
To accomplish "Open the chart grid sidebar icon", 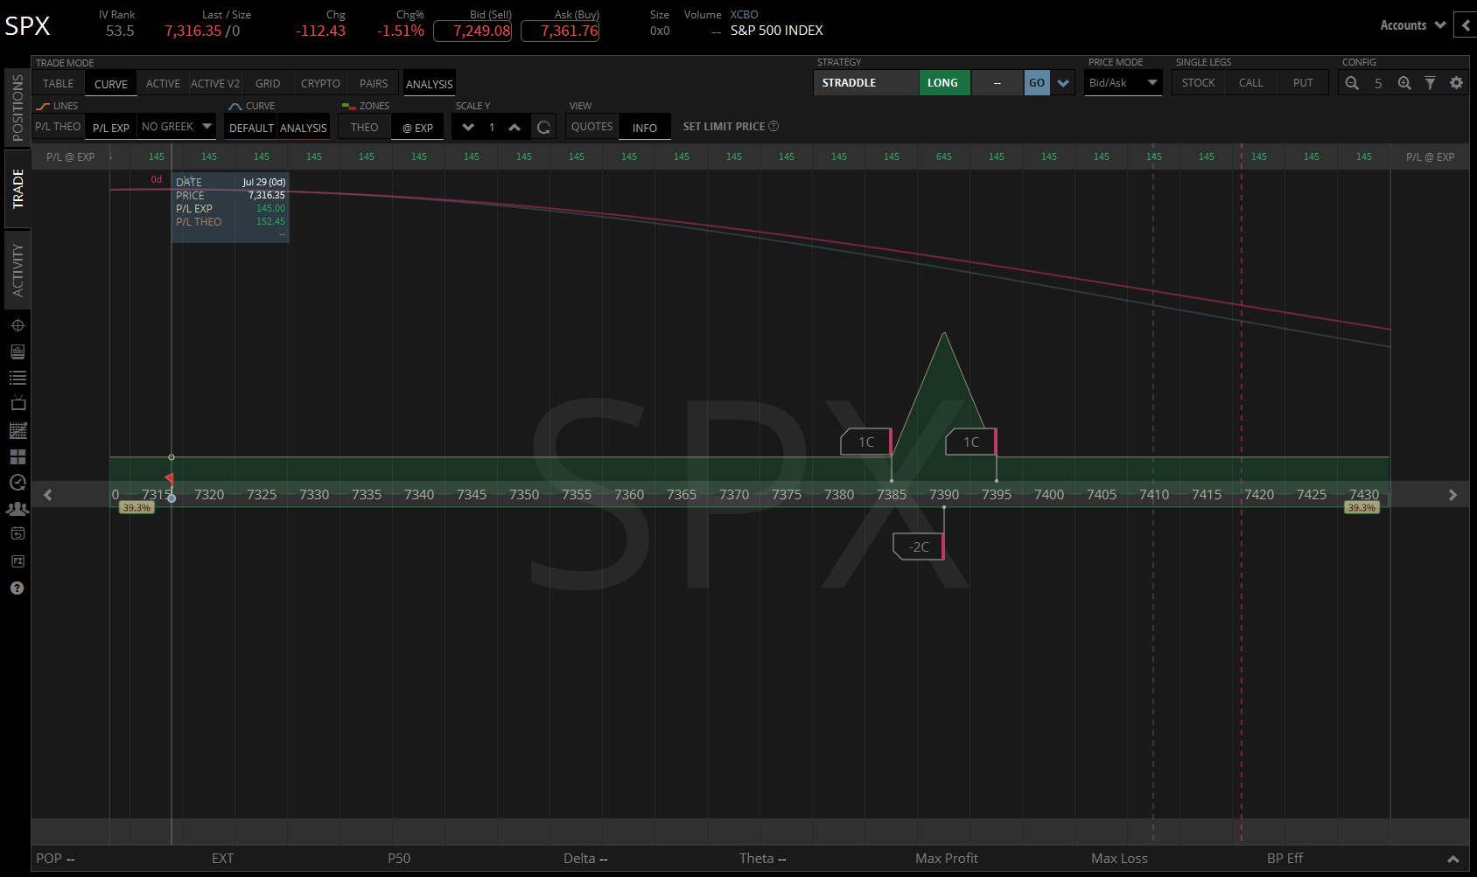I will point(17,430).
